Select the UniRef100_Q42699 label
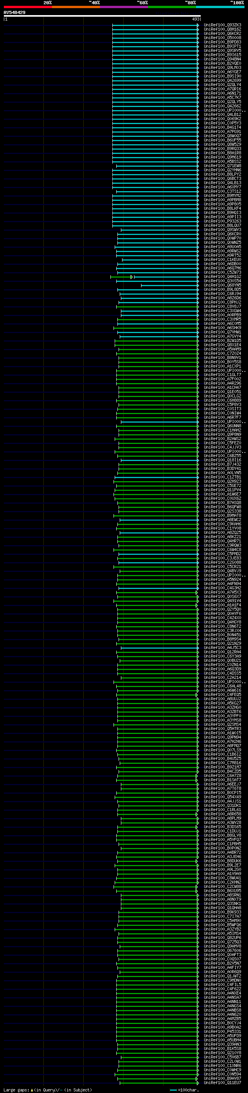 [x=222, y=81]
